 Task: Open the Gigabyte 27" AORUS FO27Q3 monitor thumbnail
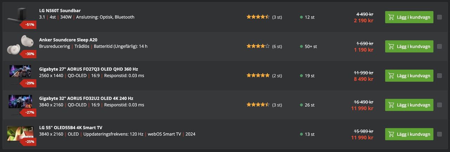click(x=20, y=72)
